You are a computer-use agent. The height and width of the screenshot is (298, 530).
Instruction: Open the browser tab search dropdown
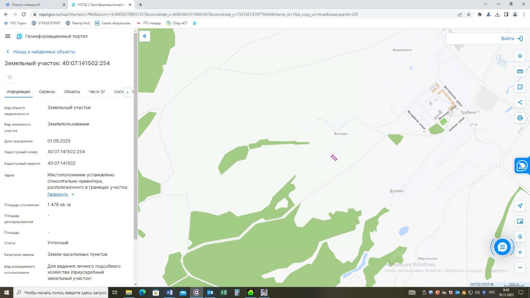click(486, 4)
